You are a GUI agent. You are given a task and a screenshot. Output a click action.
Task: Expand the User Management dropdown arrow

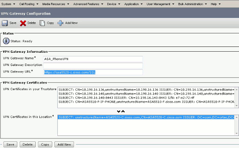tap(173, 4)
